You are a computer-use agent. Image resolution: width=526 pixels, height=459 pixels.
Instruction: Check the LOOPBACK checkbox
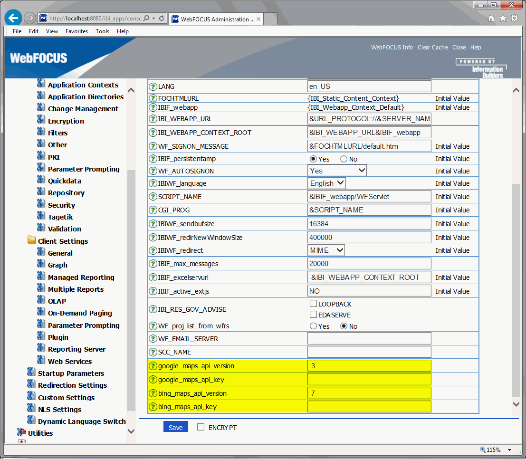click(313, 304)
